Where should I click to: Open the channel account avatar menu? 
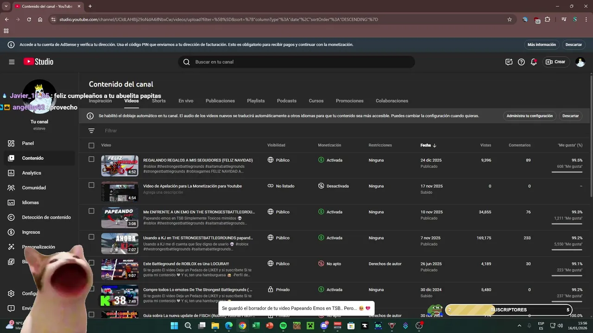(580, 62)
